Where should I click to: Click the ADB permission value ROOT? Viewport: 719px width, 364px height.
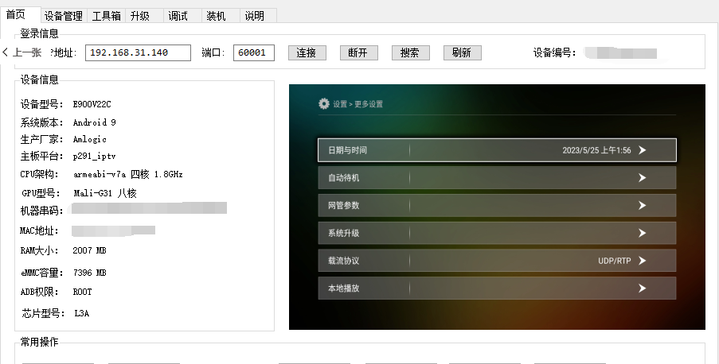pyautogui.click(x=82, y=292)
